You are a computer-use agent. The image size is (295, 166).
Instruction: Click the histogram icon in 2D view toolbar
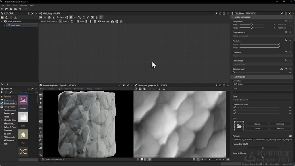pyautogui.click(x=164, y=89)
